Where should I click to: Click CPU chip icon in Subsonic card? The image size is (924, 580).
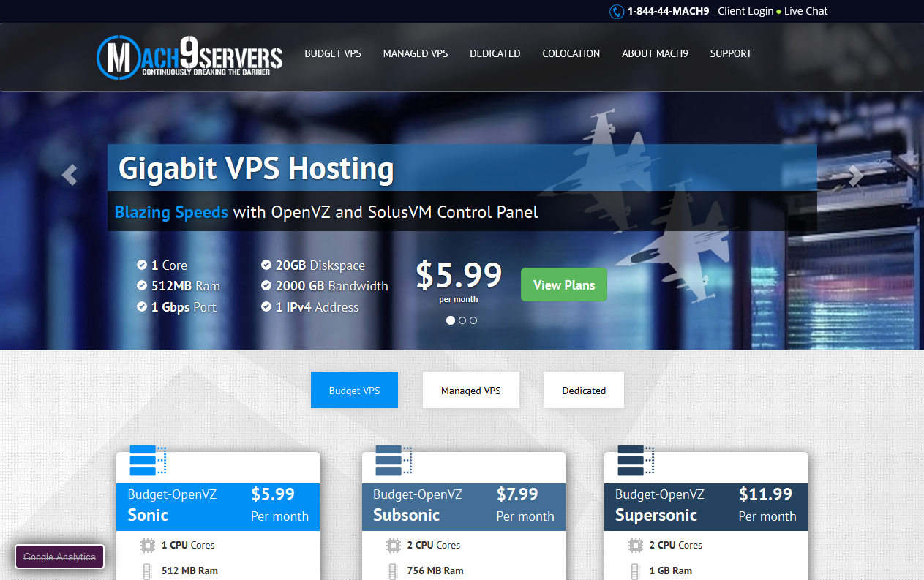click(x=394, y=545)
